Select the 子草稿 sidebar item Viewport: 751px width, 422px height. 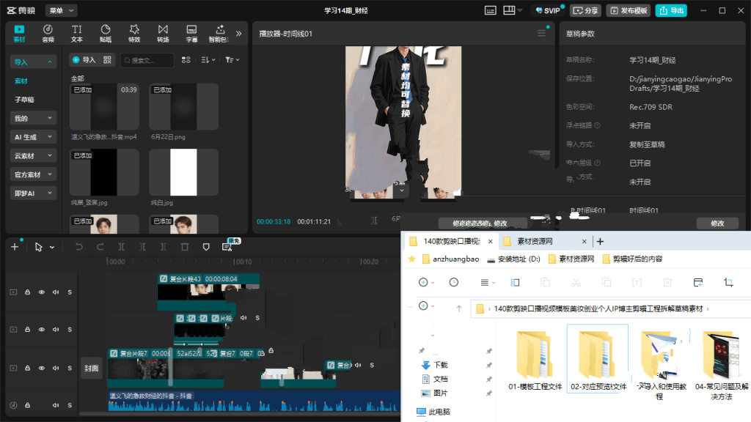pyautogui.click(x=24, y=100)
